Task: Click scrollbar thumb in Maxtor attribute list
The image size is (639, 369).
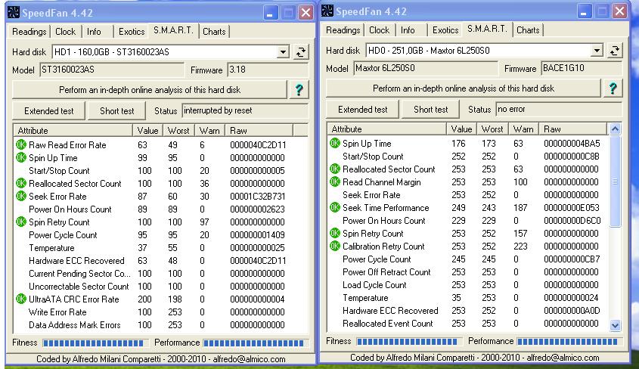Action: [615, 181]
